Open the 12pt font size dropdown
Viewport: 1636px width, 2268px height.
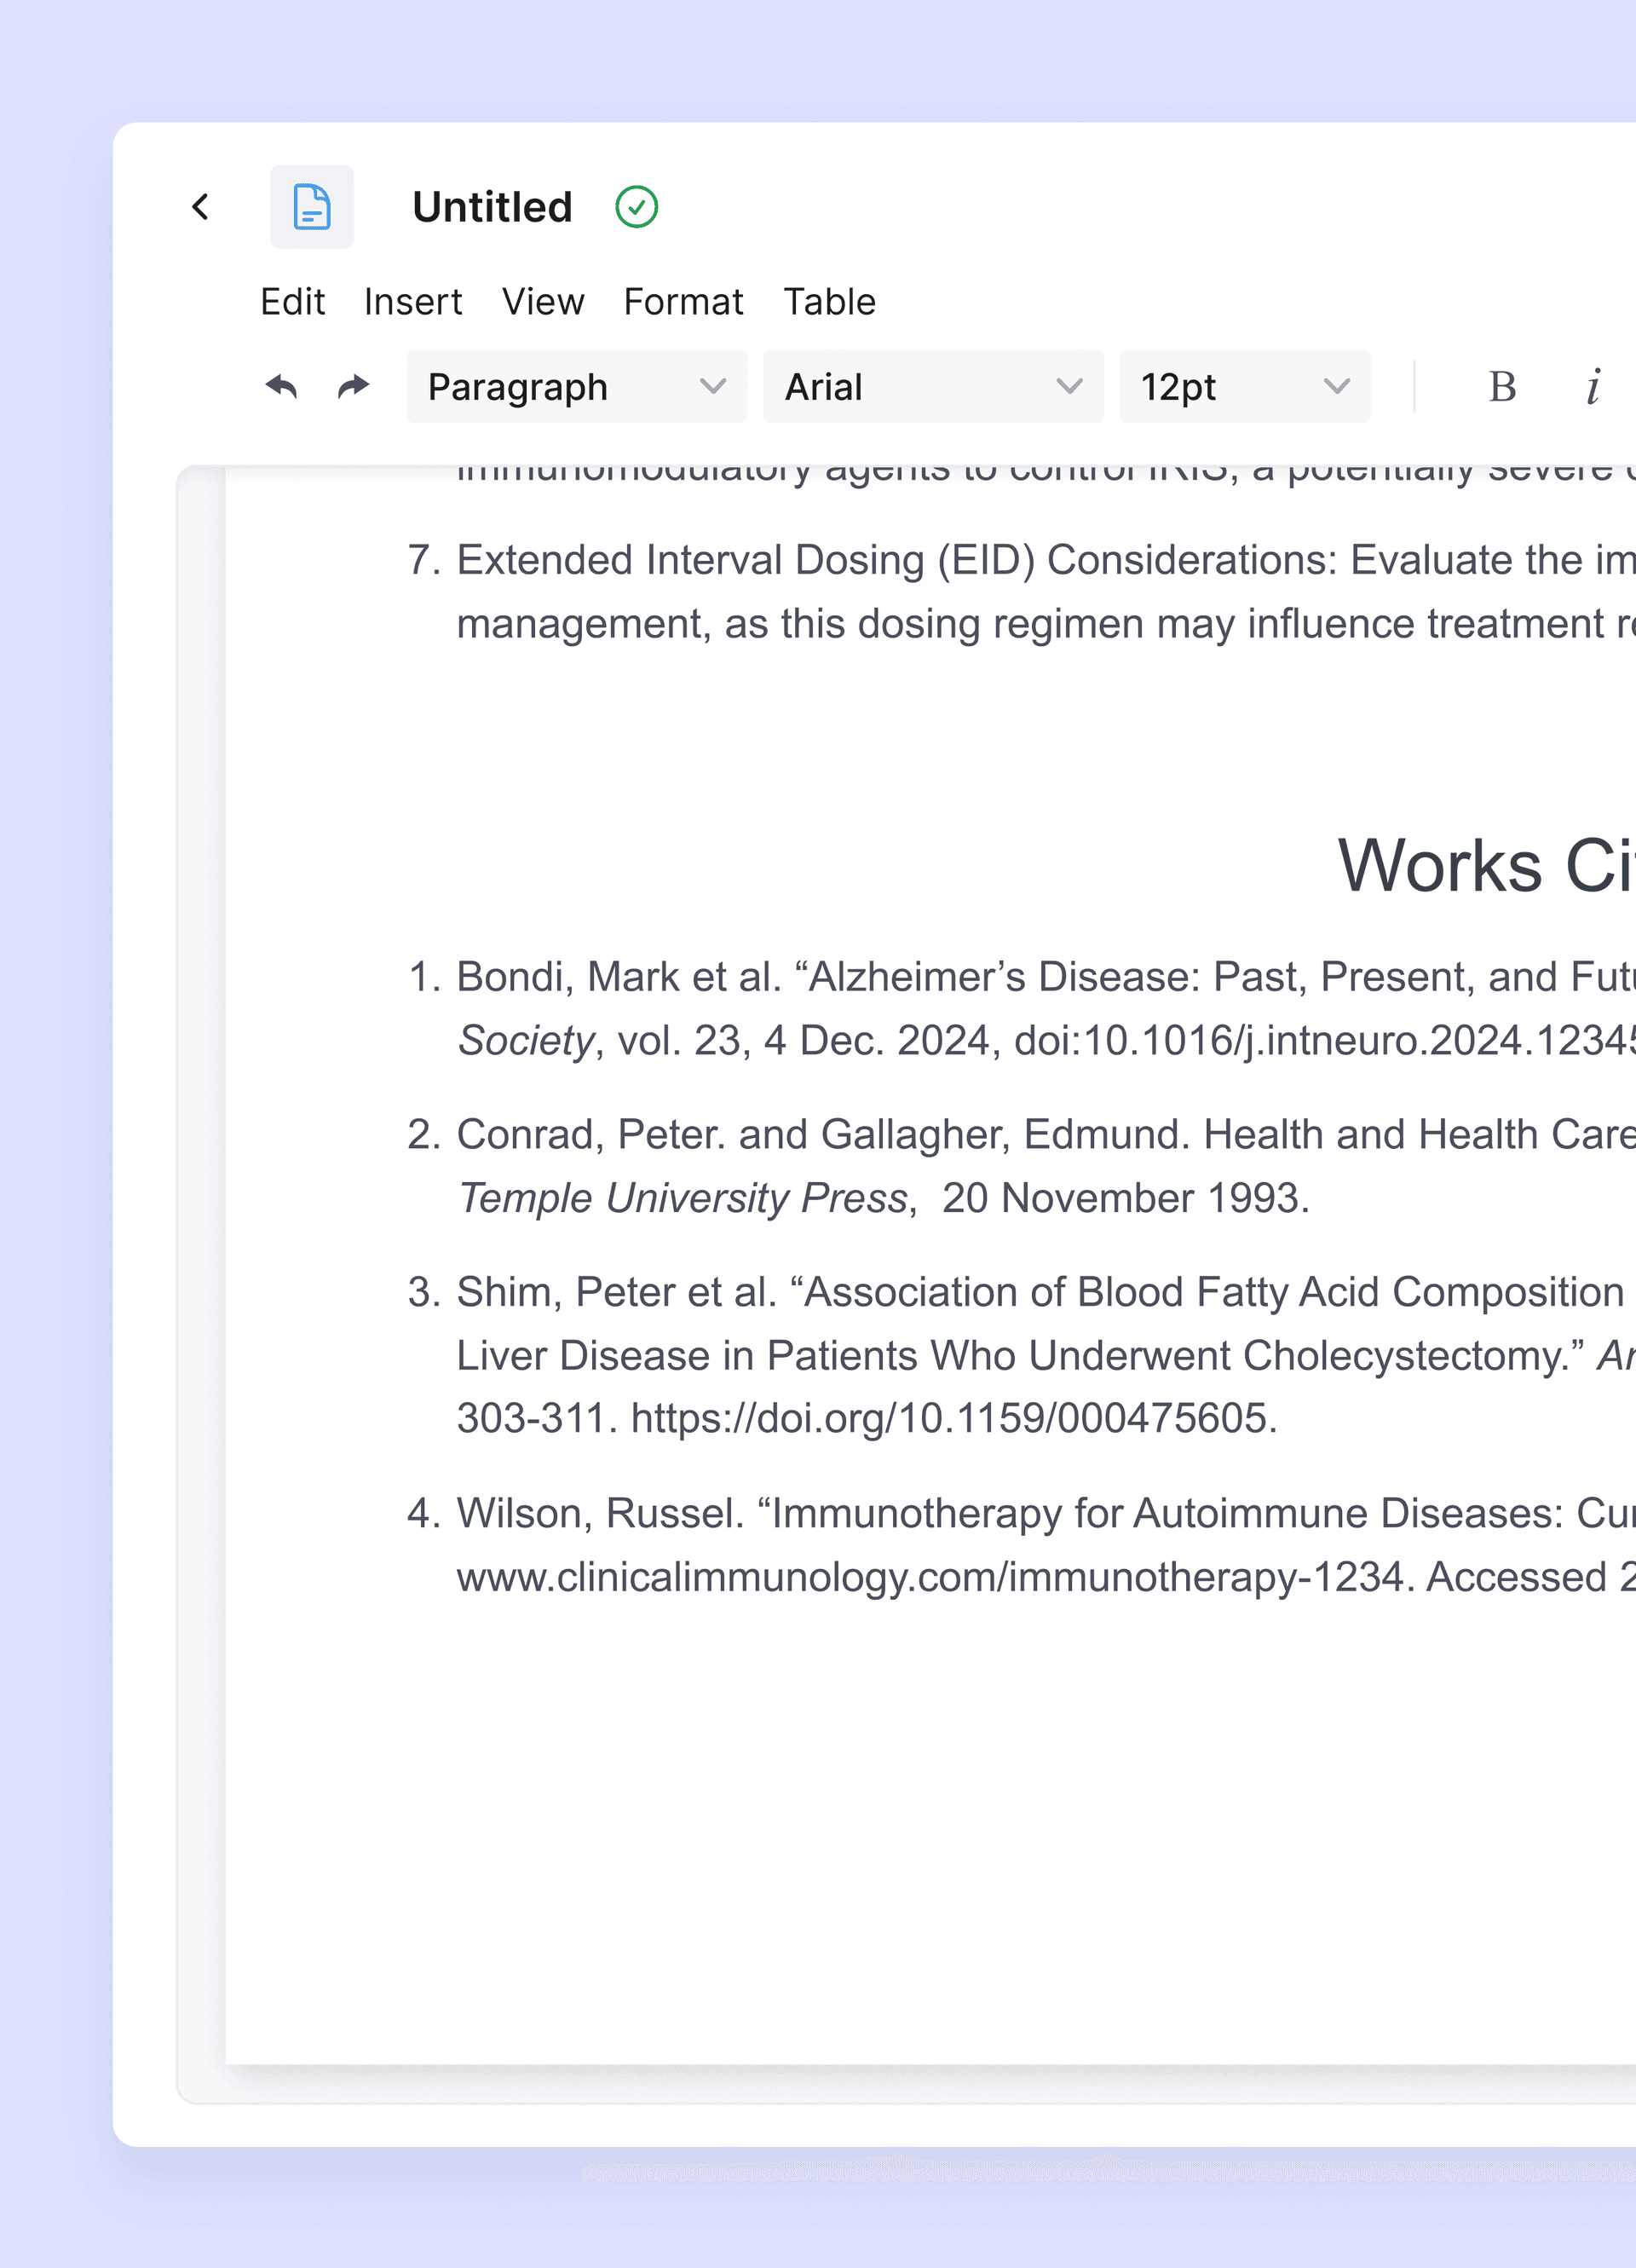1245,387
